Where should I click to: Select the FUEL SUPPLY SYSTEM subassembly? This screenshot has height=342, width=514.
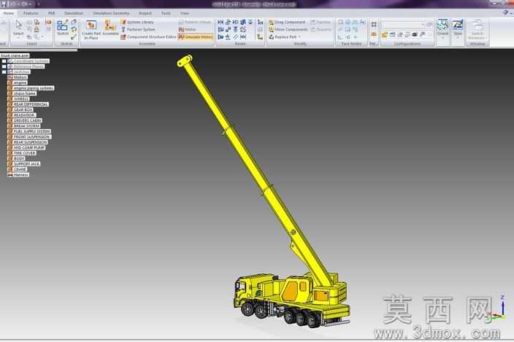click(31, 131)
